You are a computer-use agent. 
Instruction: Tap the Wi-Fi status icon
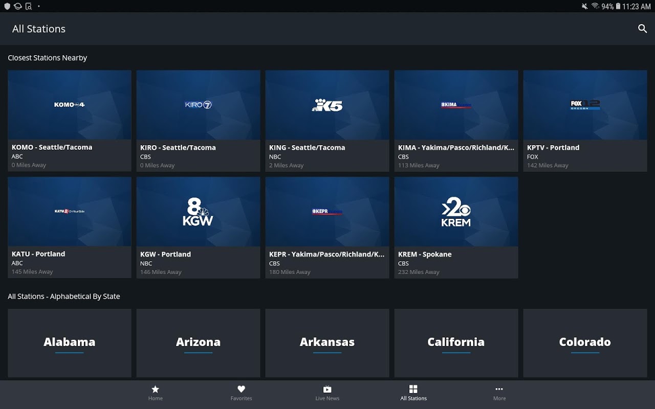click(x=595, y=6)
